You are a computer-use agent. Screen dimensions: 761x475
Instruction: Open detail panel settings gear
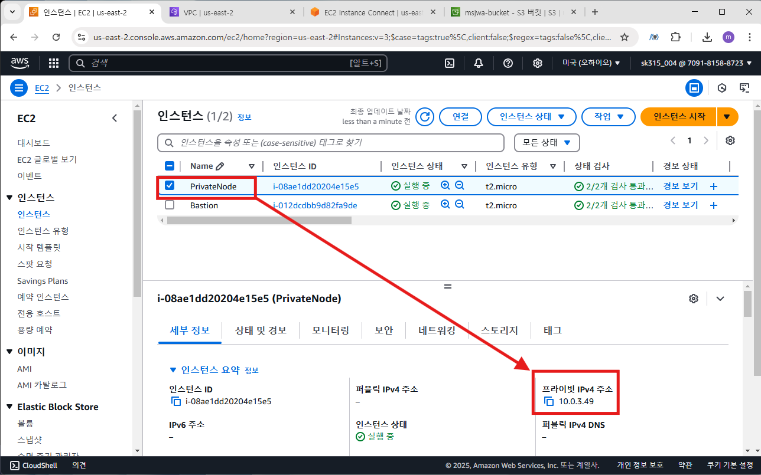pos(694,299)
